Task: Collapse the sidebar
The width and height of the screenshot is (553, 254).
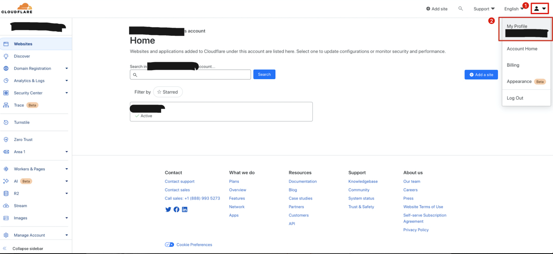Action: [x=27, y=248]
